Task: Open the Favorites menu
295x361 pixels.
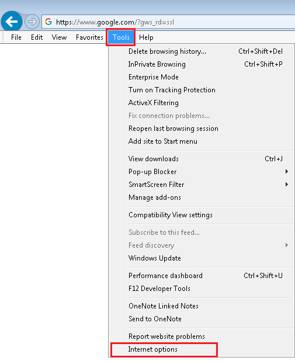Action: [x=89, y=37]
